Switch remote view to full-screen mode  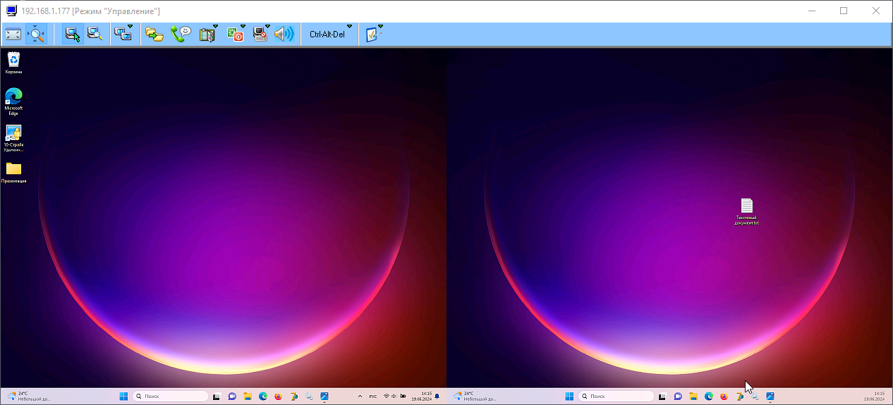click(13, 34)
